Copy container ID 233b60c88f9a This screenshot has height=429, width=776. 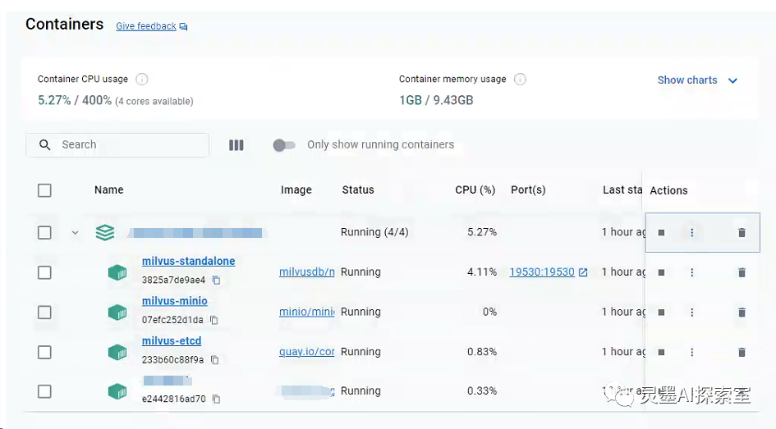(215, 360)
